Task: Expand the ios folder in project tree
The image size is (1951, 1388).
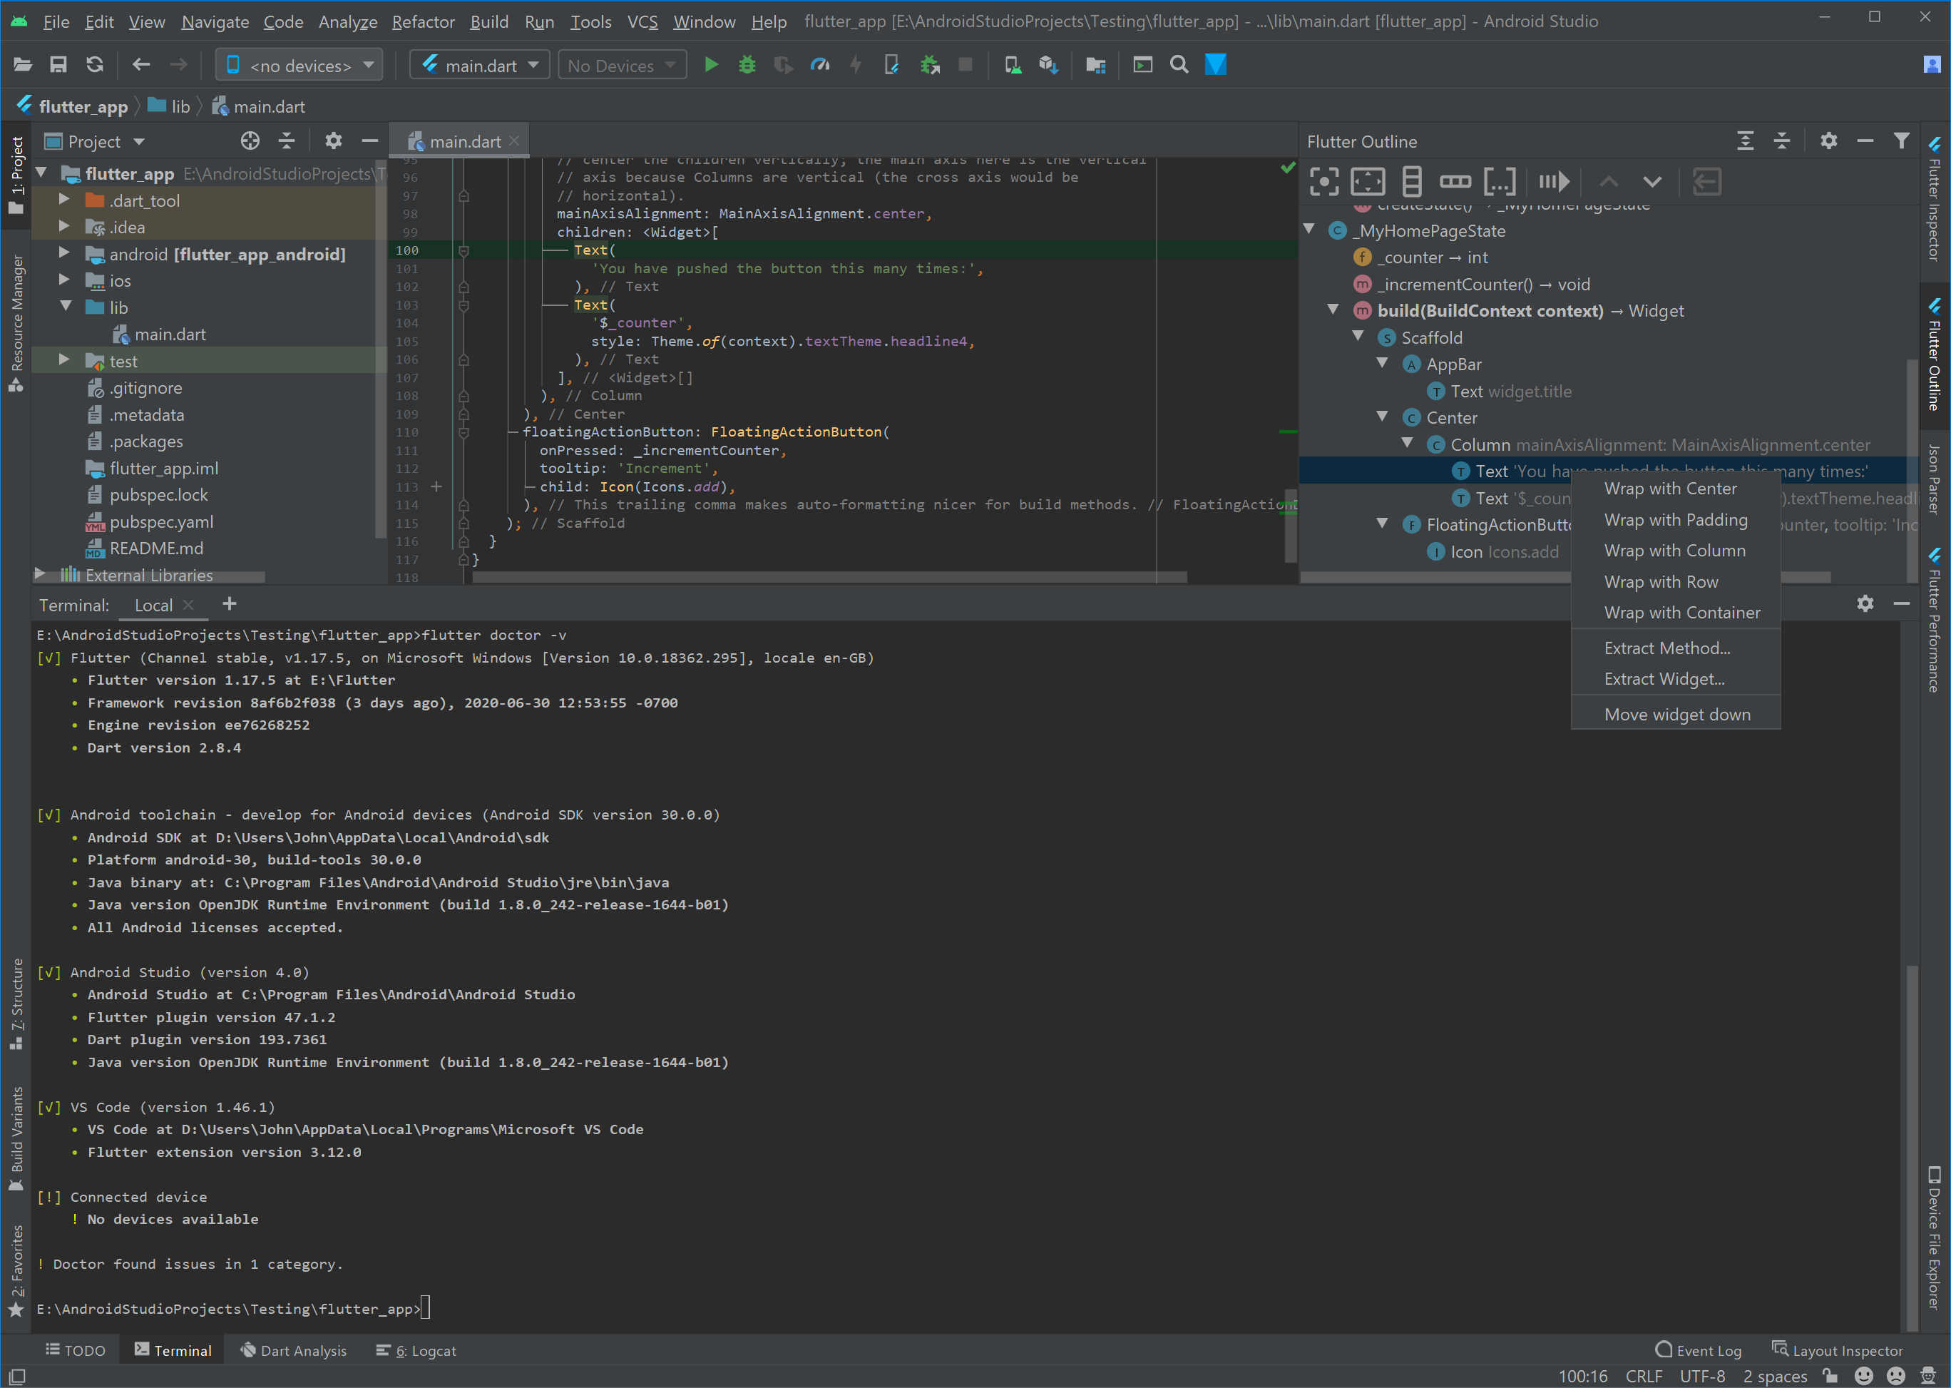Action: click(64, 280)
